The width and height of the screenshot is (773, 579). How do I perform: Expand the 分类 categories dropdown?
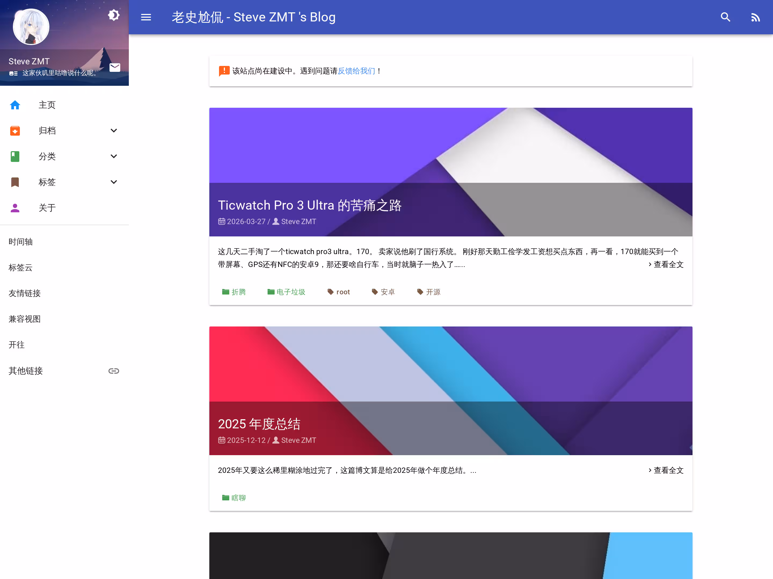click(114, 156)
